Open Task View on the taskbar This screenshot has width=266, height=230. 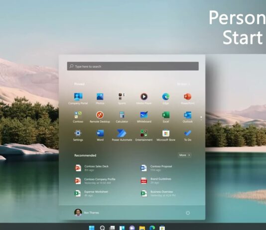(x=112, y=228)
